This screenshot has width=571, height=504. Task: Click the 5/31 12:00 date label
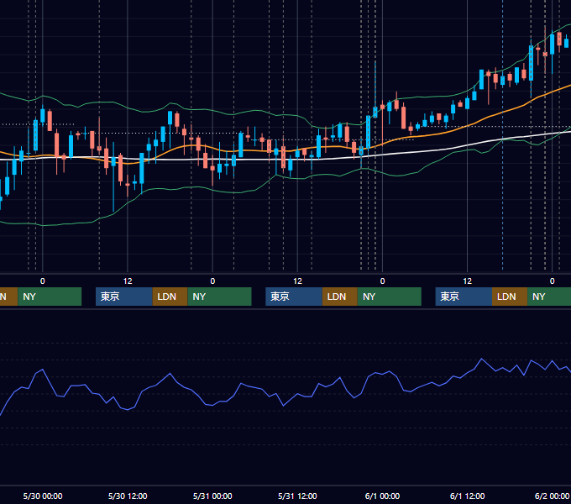click(x=297, y=496)
